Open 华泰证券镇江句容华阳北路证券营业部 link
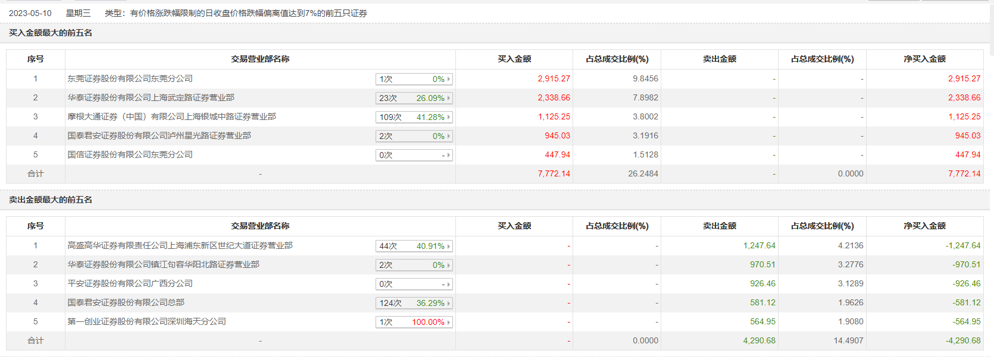This screenshot has width=994, height=357. pos(163,264)
